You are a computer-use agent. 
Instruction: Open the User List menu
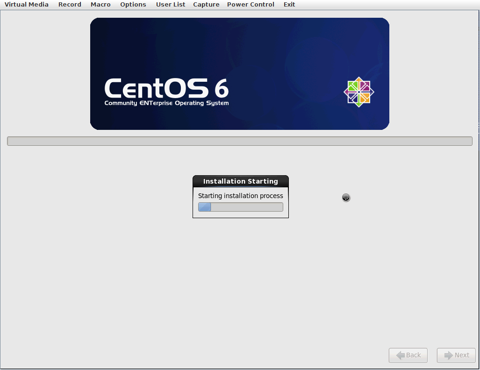(x=171, y=5)
